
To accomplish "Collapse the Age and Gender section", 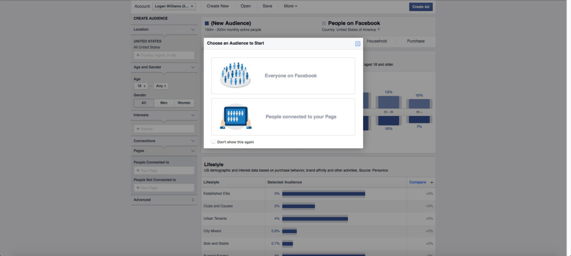I will click(192, 67).
